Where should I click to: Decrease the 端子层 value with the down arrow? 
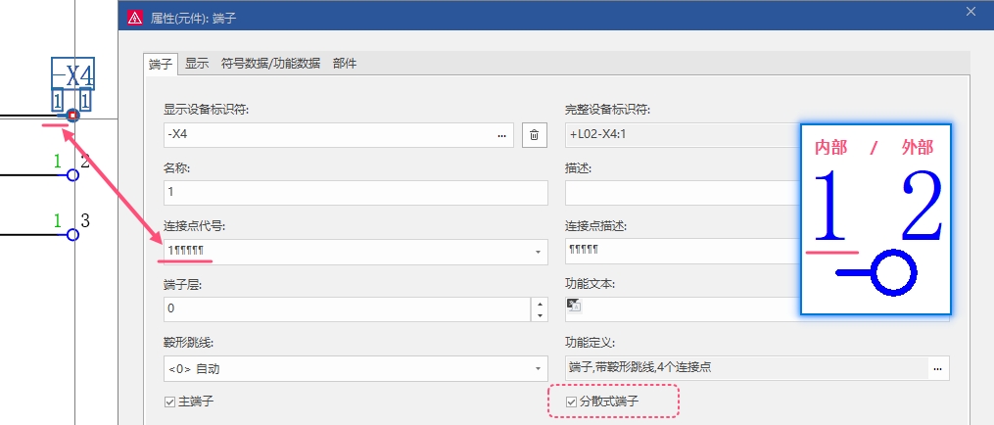pos(539,315)
